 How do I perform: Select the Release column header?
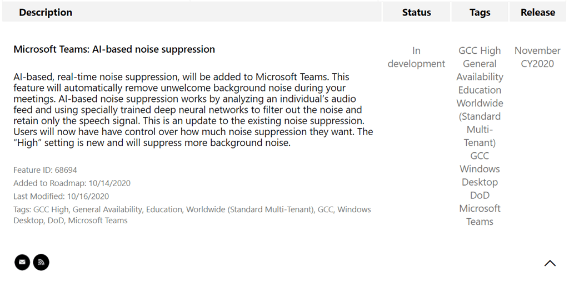(x=537, y=12)
